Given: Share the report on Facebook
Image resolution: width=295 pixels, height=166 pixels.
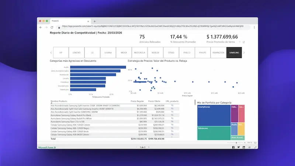Looking at the screenshot, I should (x=233, y=147).
